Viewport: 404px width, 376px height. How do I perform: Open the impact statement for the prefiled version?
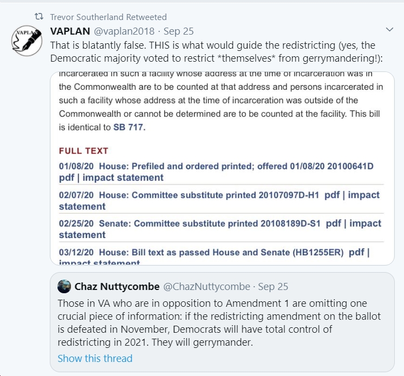pyautogui.click(x=123, y=177)
